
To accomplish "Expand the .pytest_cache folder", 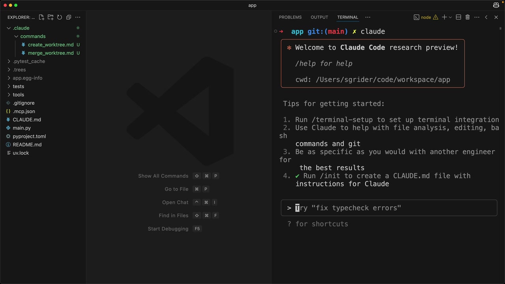I will coord(9,61).
